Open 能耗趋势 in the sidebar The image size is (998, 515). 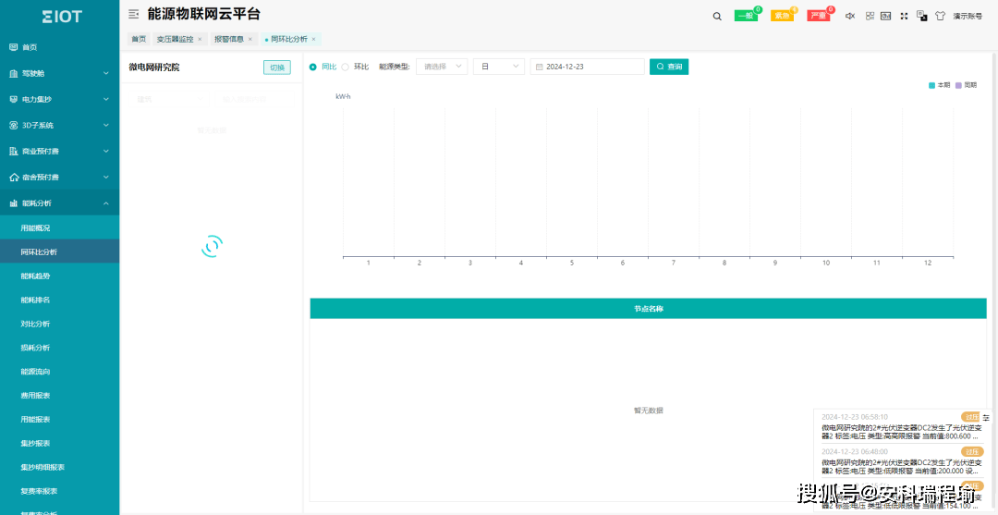[x=60, y=276]
